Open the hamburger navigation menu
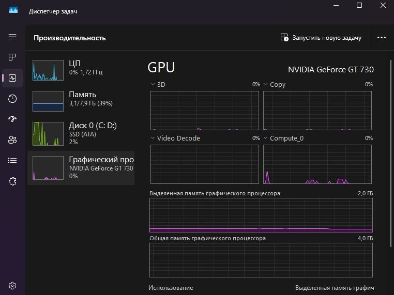Image resolution: width=394 pixels, height=295 pixels. tap(12, 37)
